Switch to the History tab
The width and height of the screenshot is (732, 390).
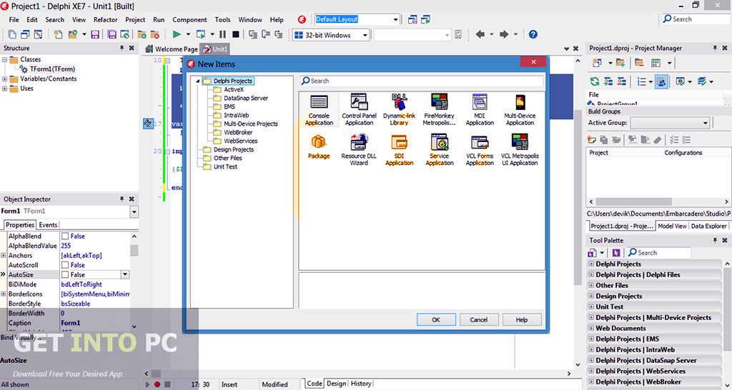pyautogui.click(x=361, y=384)
